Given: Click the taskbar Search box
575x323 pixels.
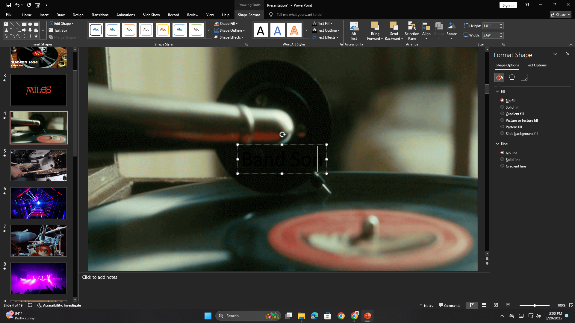Looking at the screenshot, I should (x=248, y=316).
